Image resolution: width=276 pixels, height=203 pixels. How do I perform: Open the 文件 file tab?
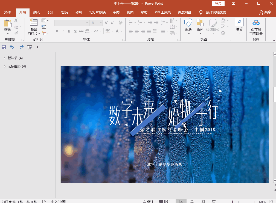(x=7, y=12)
